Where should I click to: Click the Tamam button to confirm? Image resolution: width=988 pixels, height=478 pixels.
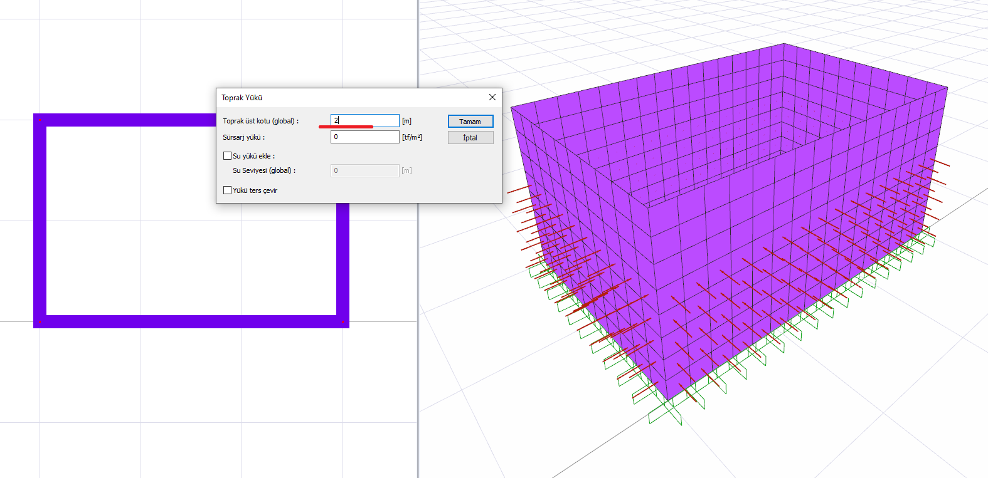pos(470,122)
